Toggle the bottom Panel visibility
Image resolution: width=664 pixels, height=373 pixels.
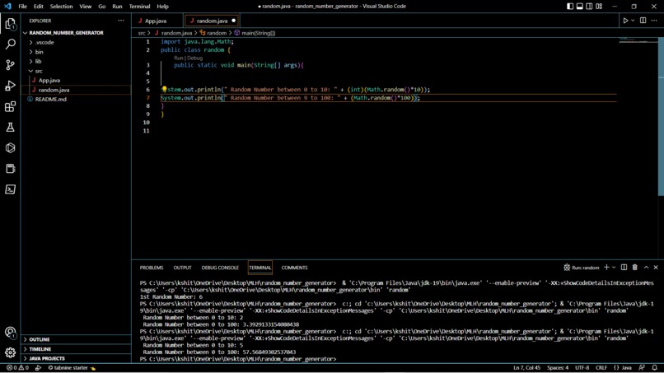[x=580, y=7]
